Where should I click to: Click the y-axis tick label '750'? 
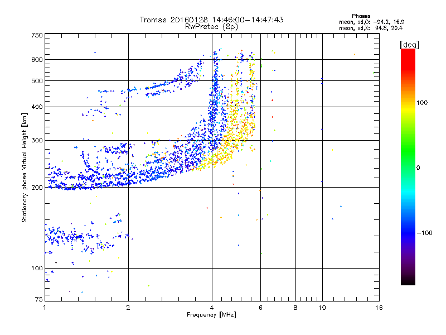(x=37, y=36)
